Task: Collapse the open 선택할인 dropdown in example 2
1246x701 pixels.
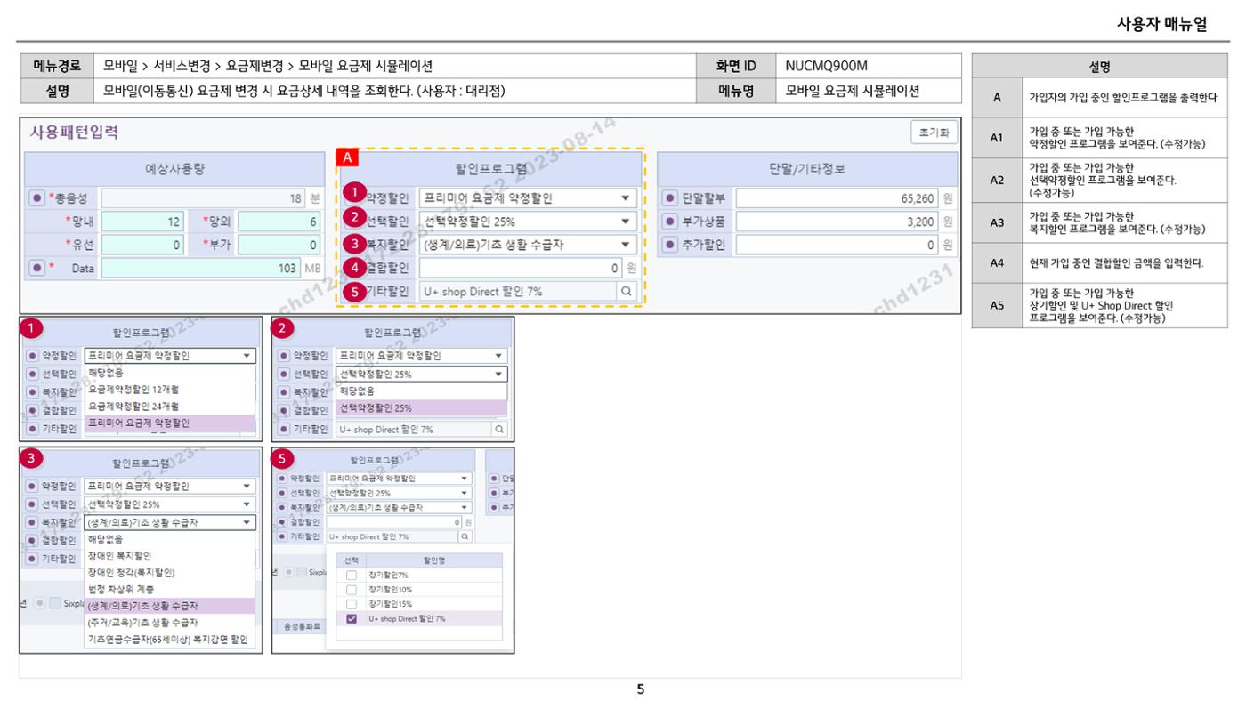Action: [422, 375]
